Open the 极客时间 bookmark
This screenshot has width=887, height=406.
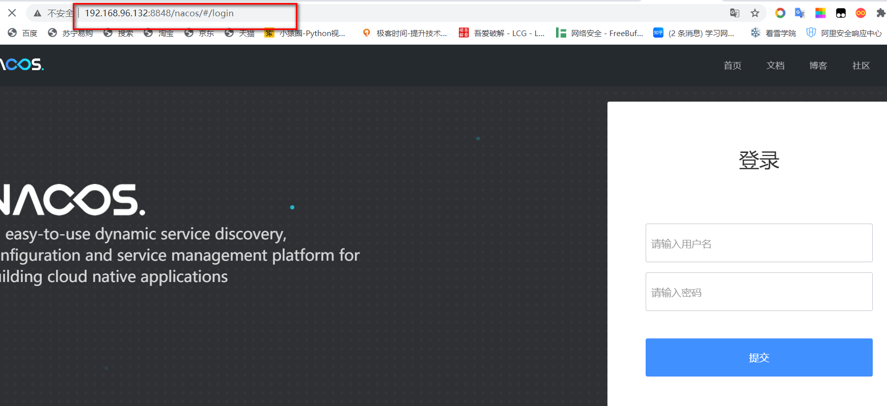coord(404,33)
